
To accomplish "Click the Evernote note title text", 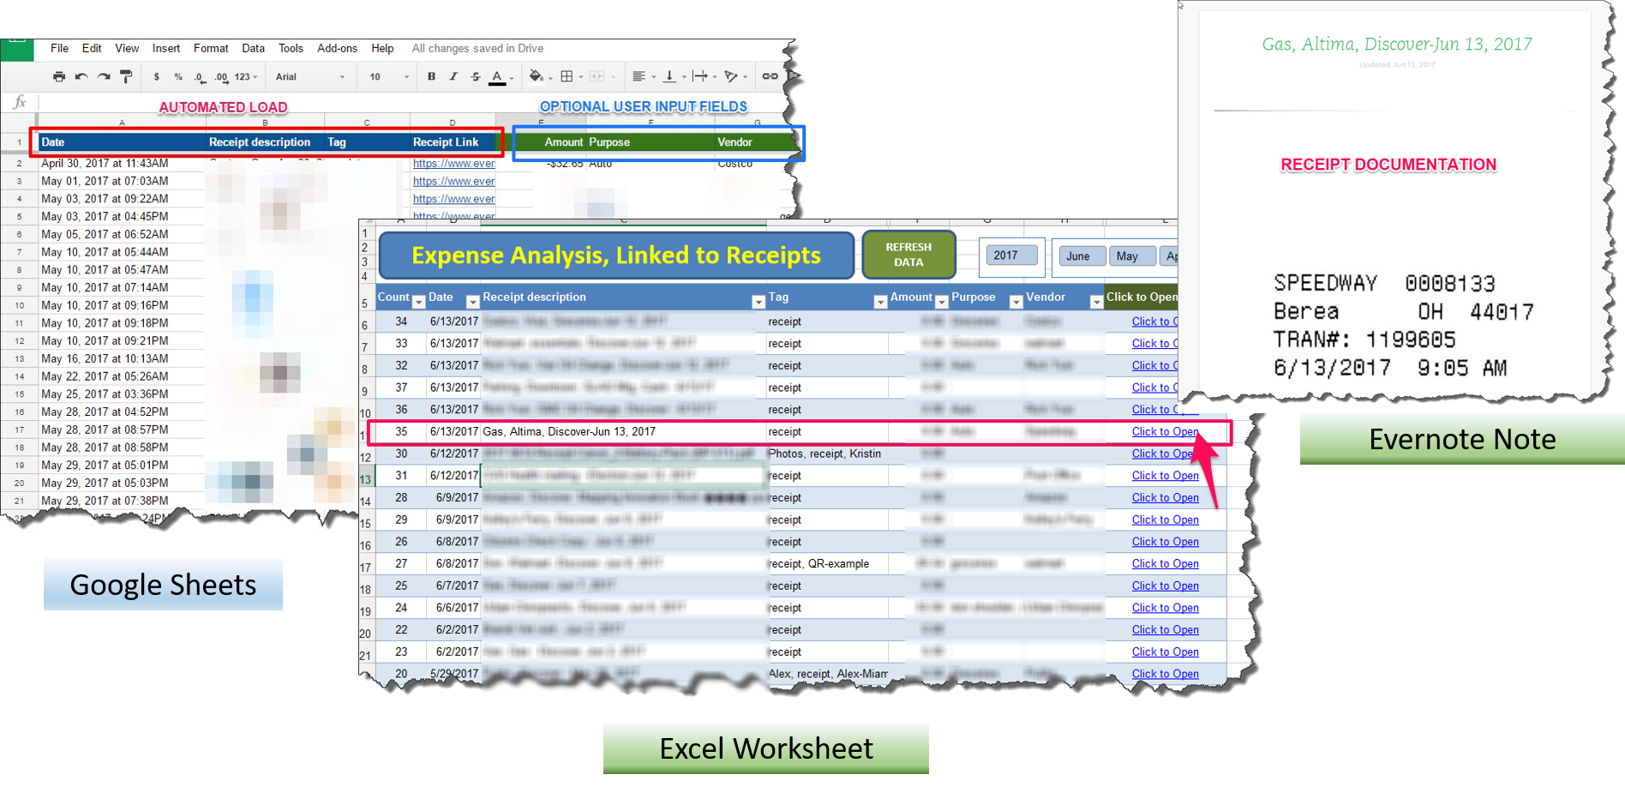I will coord(1397,45).
